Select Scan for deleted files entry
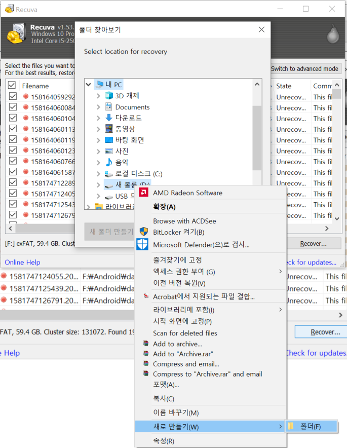The height and width of the screenshot is (448, 347). [x=211, y=333]
